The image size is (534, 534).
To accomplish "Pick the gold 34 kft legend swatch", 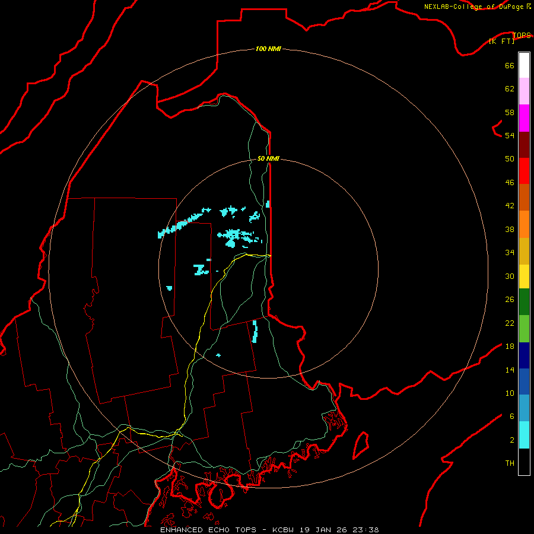I will point(524,251).
